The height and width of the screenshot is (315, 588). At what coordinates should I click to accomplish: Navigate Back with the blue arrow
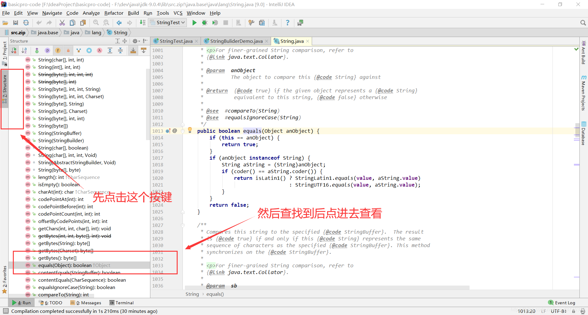point(119,23)
